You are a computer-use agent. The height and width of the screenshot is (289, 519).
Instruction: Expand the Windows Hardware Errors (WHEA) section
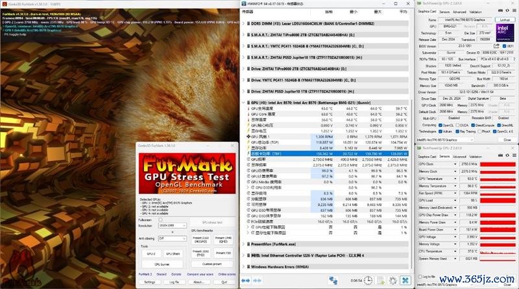244,267
